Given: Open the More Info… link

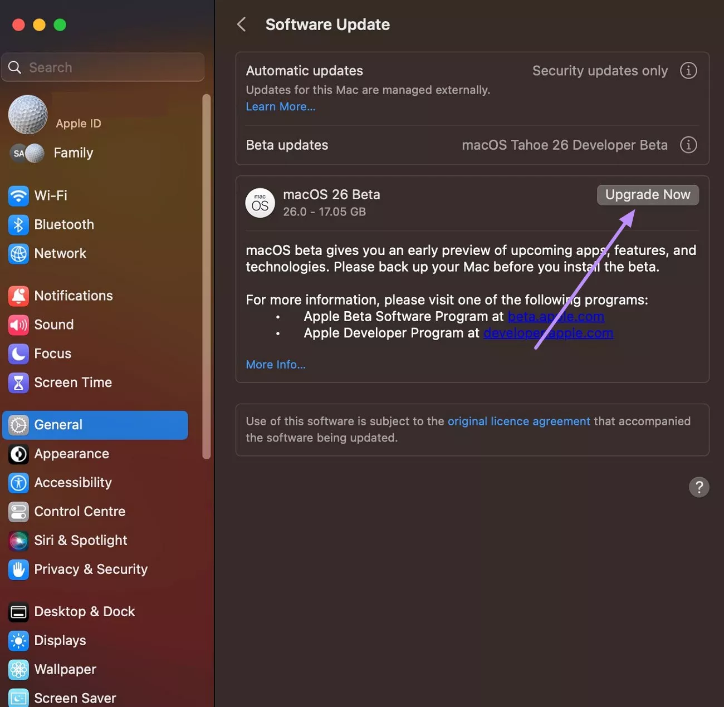Looking at the screenshot, I should 276,365.
